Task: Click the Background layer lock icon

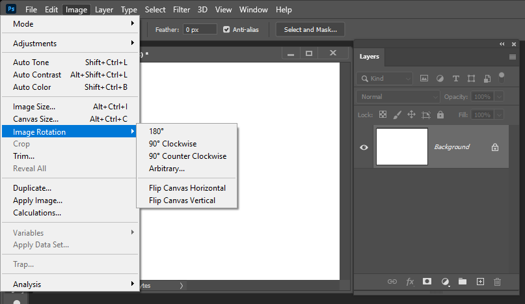Action: pos(495,147)
